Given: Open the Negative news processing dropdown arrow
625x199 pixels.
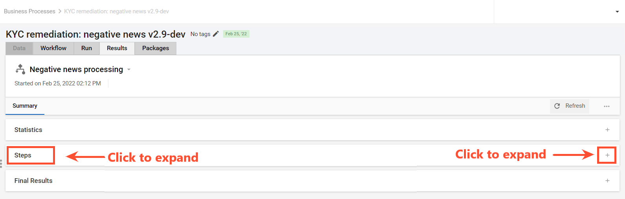Looking at the screenshot, I should 129,70.
